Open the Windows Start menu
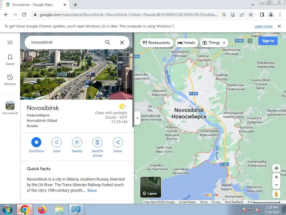This screenshot has height=215, width=286. pos(7,209)
